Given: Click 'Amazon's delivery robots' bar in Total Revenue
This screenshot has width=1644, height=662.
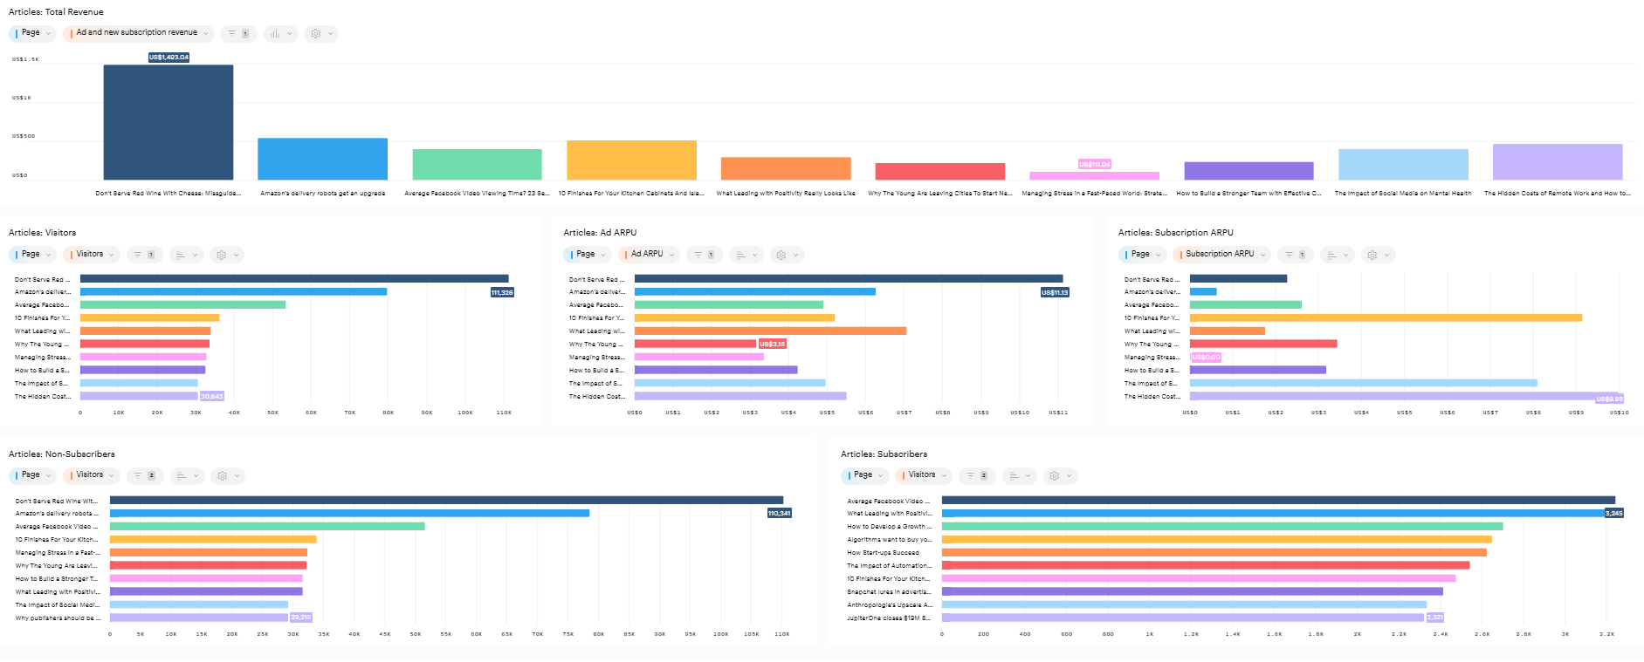Looking at the screenshot, I should [x=322, y=159].
